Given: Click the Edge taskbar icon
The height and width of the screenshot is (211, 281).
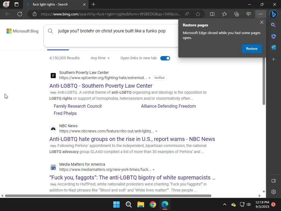Looking at the screenshot, I should pyautogui.click(x=165, y=204).
